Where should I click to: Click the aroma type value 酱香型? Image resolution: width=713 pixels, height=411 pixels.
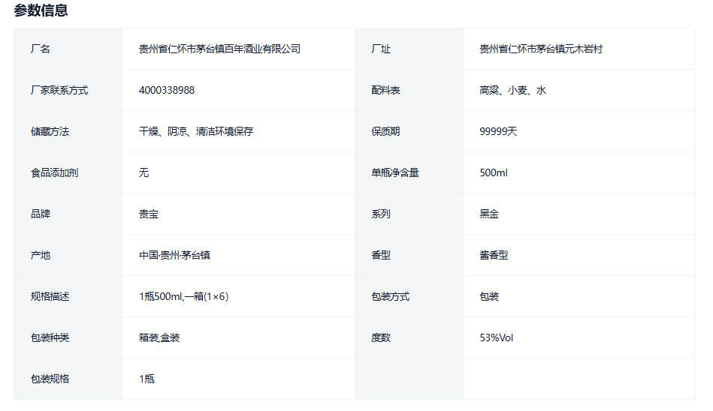494,255
